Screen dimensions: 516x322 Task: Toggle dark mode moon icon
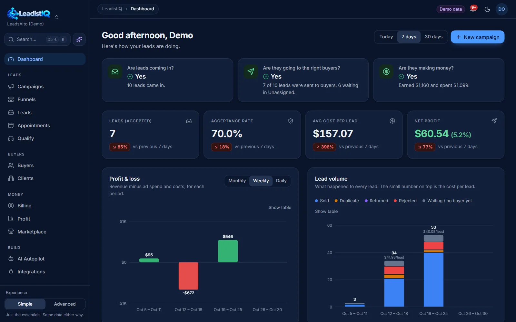pos(487,9)
